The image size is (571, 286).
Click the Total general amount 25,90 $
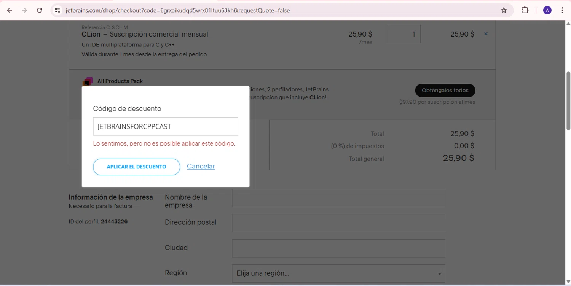459,158
